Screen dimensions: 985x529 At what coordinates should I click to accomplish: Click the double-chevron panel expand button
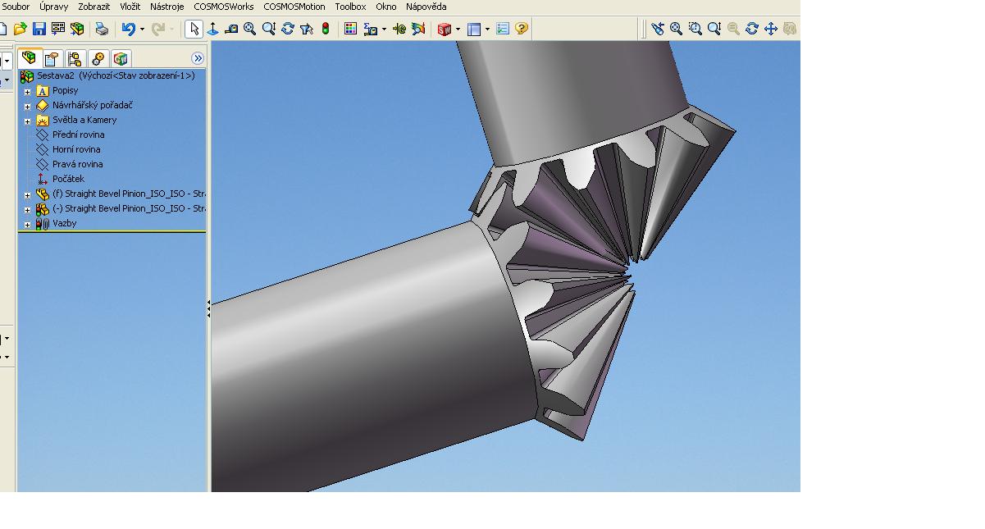click(198, 58)
